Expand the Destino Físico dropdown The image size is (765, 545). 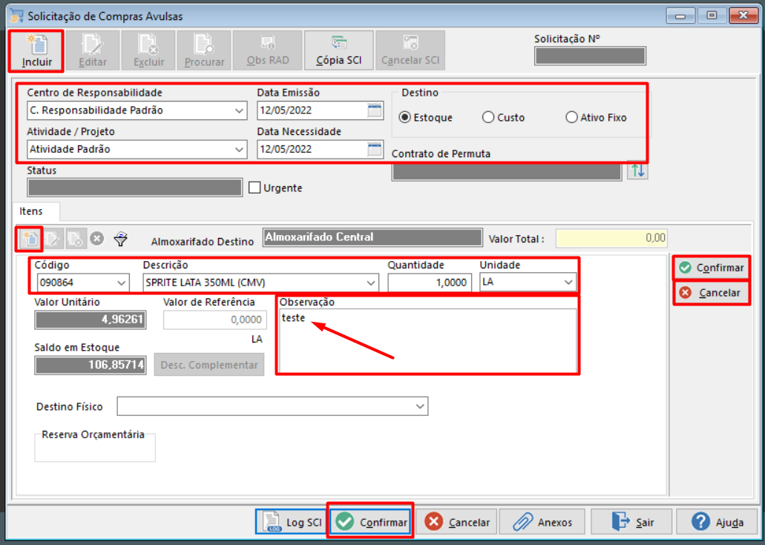coord(420,406)
